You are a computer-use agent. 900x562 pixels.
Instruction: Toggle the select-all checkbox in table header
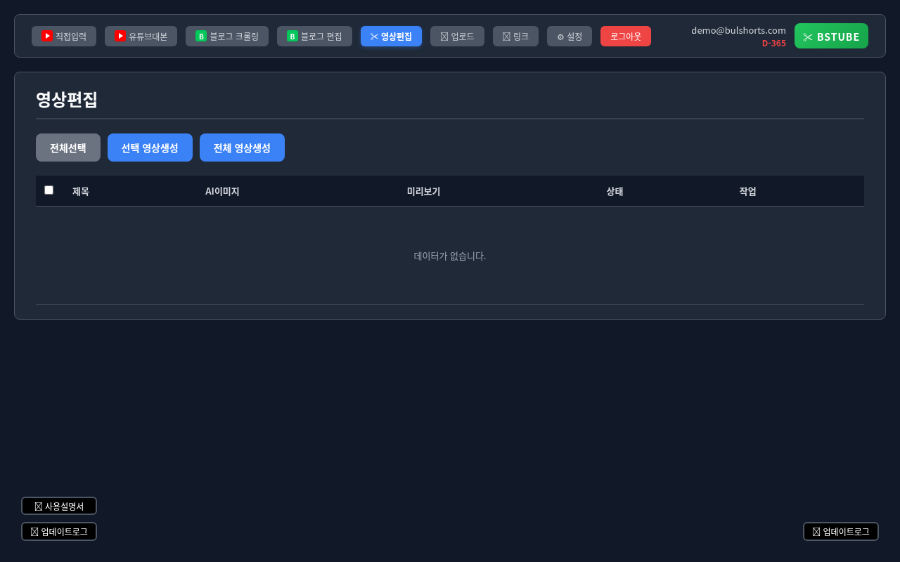pos(49,190)
